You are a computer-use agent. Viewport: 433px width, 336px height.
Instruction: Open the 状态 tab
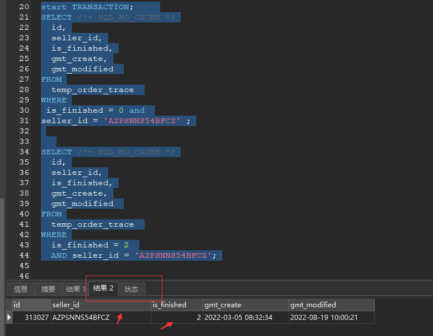pos(131,289)
